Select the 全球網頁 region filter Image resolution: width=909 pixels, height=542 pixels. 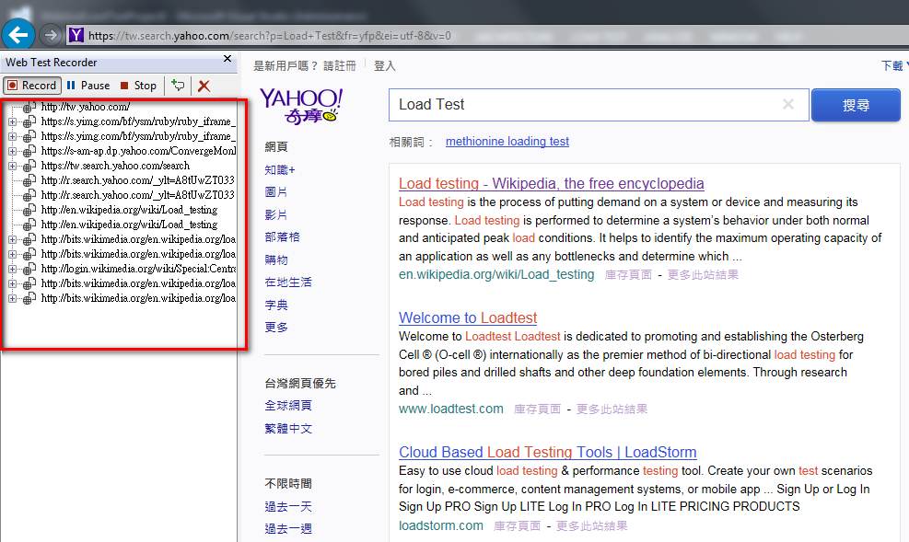tap(288, 406)
